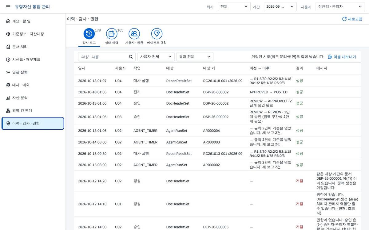Click the Excel export icon
This screenshot has width=369, height=230.
330,57
